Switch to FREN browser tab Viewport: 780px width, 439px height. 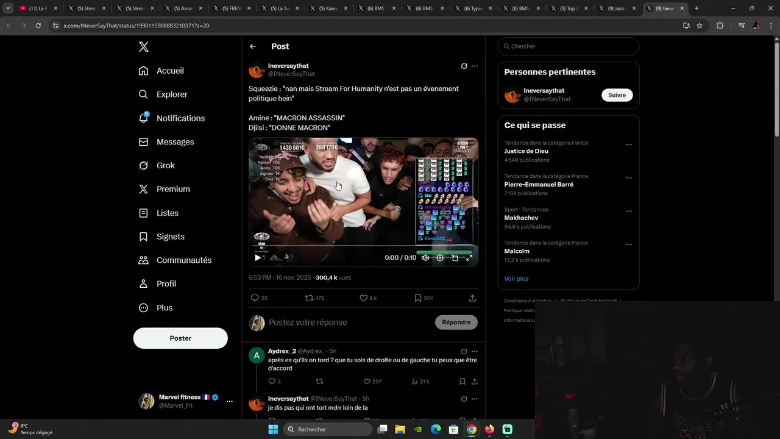click(x=231, y=9)
